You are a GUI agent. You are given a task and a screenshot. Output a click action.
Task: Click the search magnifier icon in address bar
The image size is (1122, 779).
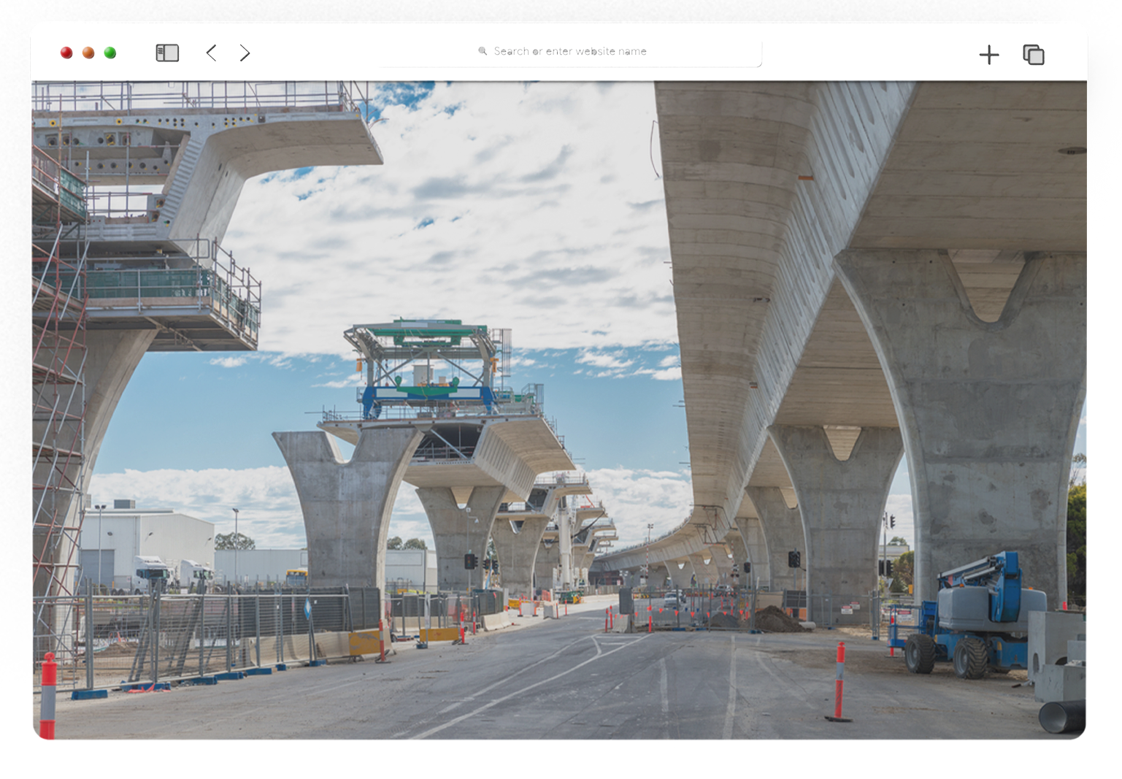point(483,51)
